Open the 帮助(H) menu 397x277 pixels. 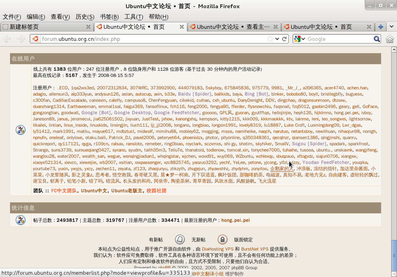click(x=159, y=17)
